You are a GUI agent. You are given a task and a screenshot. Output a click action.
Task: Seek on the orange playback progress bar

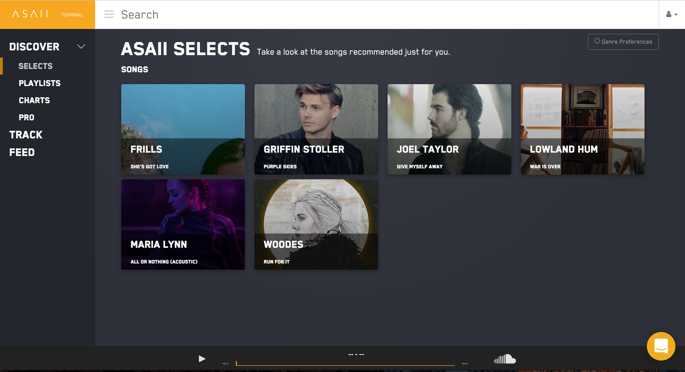point(345,364)
